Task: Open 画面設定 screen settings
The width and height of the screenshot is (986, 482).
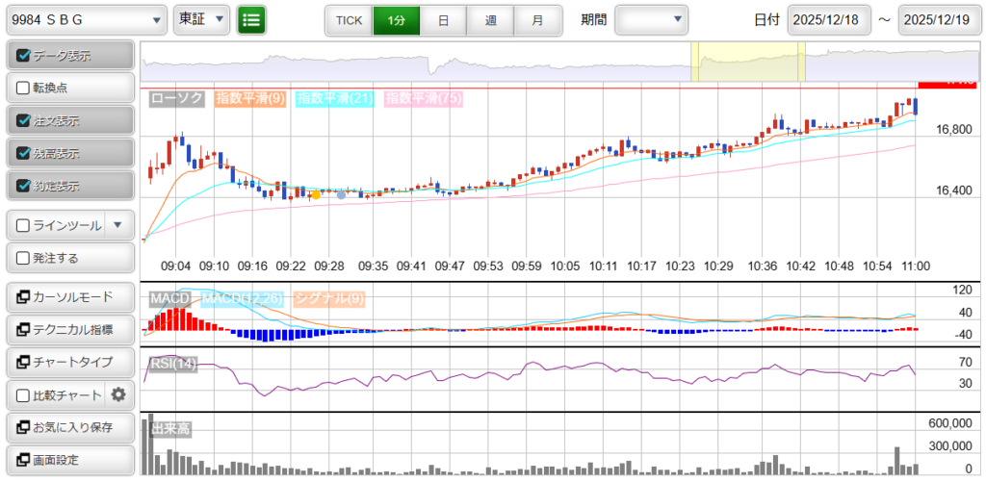Action: (69, 460)
